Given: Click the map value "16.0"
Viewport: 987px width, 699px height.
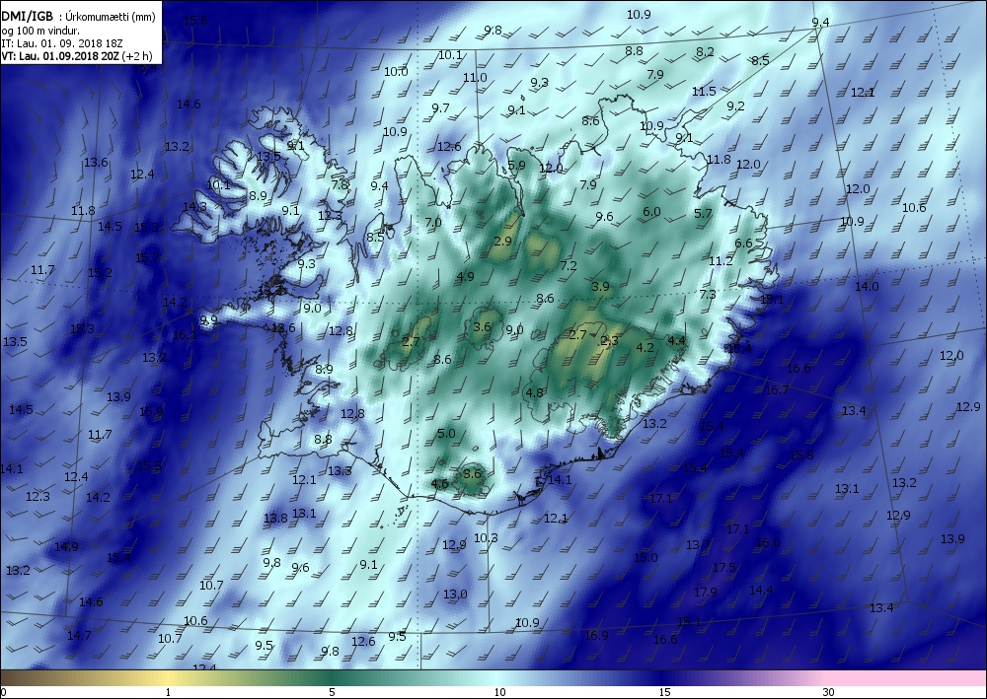Looking at the screenshot, I should [767, 542].
